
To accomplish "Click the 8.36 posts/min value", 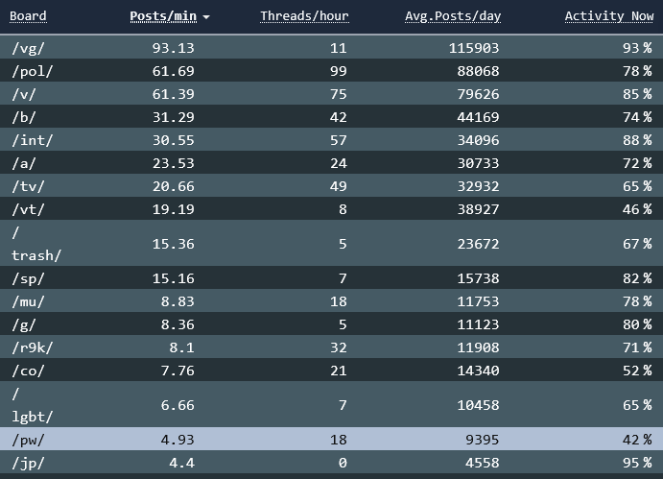I will [178, 324].
